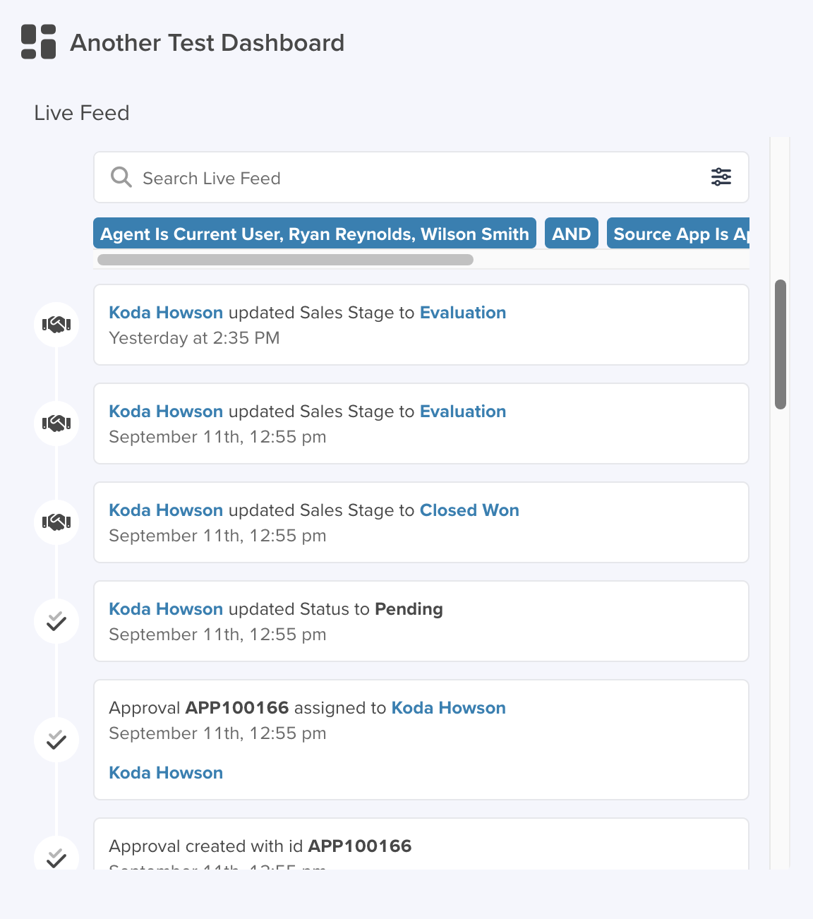Click timestamp under the Closed Won entry
Viewport: 813px width, 919px height.
click(x=217, y=536)
